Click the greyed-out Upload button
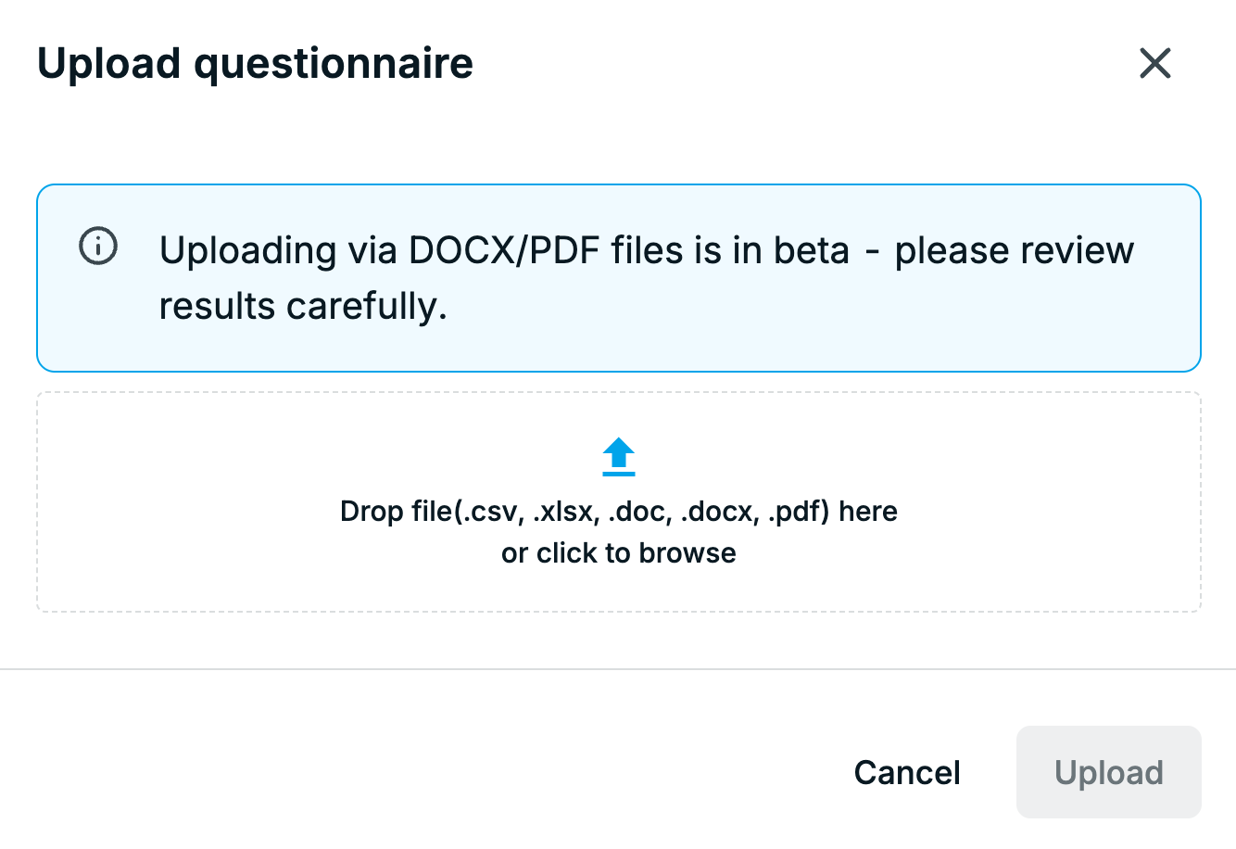This screenshot has height=849, width=1236. pos(1109,772)
